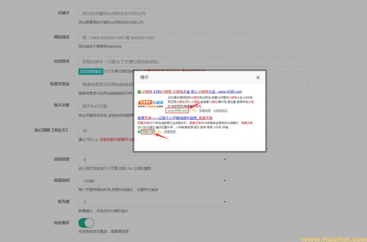Click the www.4399.com/ green URL
This screenshot has width=367, height=242.
point(177,110)
